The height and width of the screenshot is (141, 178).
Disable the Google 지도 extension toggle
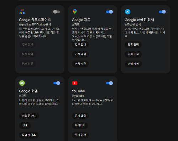tap(109, 12)
